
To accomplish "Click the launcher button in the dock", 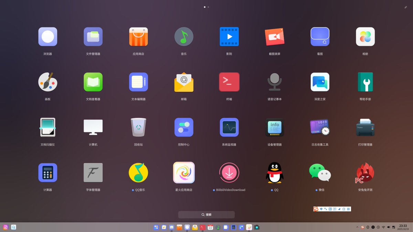I will (156, 227).
